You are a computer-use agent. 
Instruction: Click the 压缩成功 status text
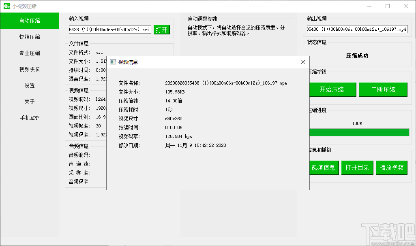click(357, 55)
